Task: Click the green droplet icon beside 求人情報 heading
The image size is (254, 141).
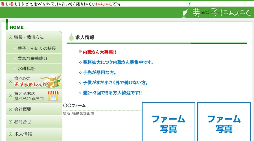Action: [71, 37]
